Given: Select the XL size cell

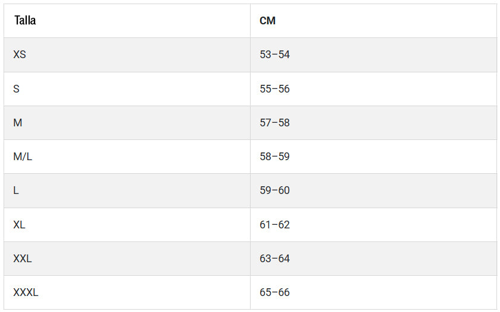Looking at the screenshot, I should coord(20,225).
